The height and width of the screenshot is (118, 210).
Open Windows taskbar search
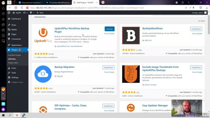(10, 115)
